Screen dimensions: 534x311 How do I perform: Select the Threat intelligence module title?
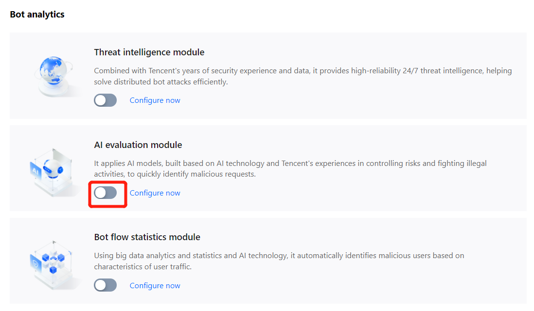[x=149, y=52]
